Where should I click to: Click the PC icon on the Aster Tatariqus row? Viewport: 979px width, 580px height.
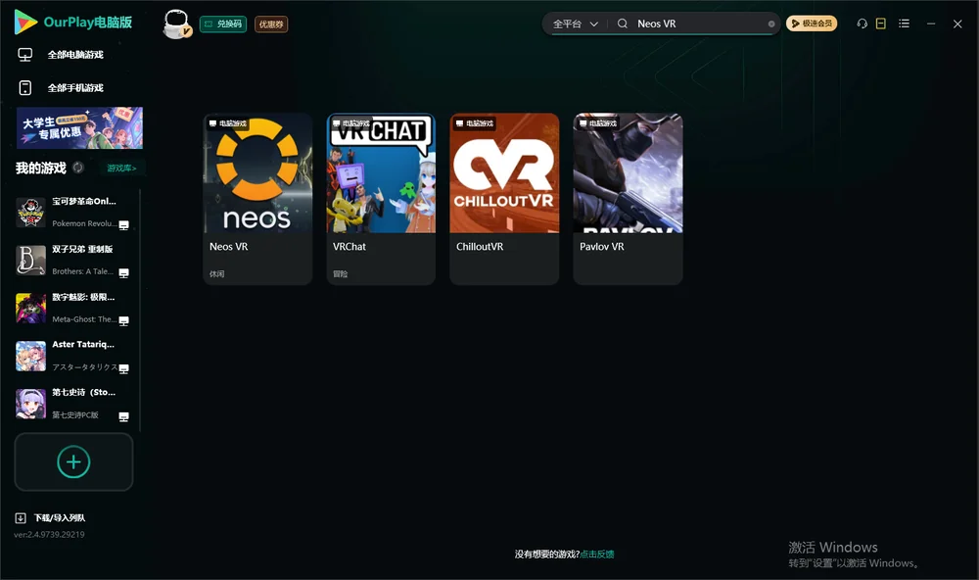click(x=124, y=368)
